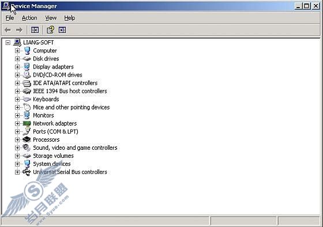Viewport: 323px width, 227px height.
Task: Select the Computer label
Action: (x=45, y=51)
